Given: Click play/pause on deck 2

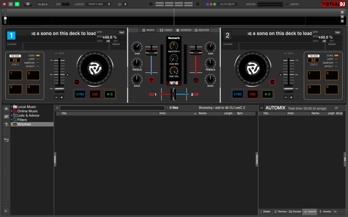Looking at the screenshot, I should click(268, 94).
